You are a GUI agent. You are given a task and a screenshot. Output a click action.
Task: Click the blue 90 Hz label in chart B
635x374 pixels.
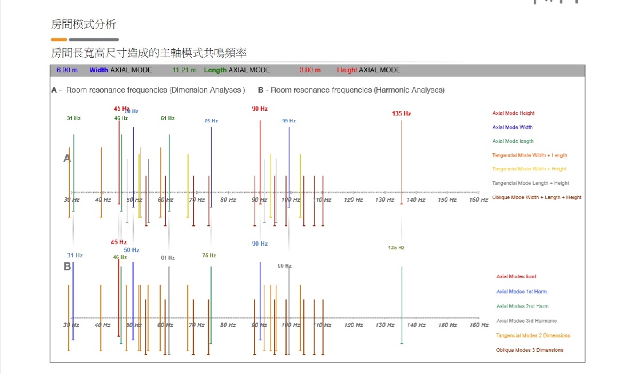[x=260, y=244]
